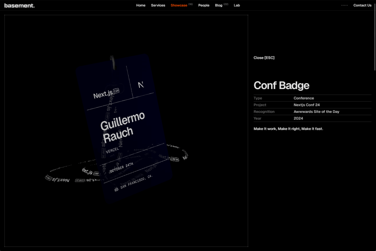Click the Nextjs Conf 24 project value

(x=307, y=105)
